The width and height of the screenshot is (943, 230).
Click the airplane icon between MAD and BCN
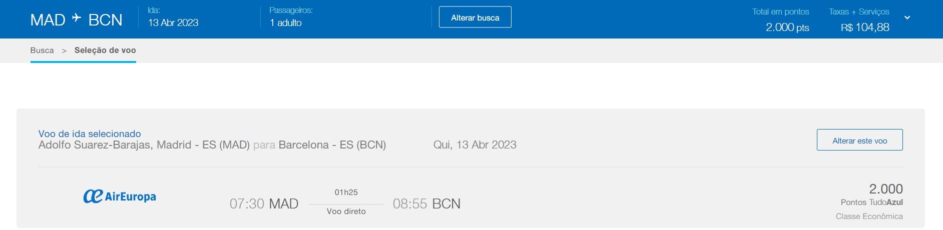click(x=77, y=18)
